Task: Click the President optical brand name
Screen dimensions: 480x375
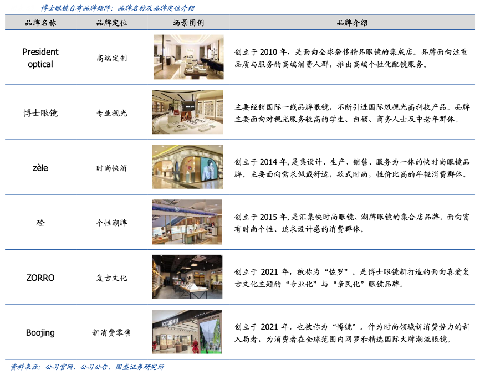Action: coord(40,58)
